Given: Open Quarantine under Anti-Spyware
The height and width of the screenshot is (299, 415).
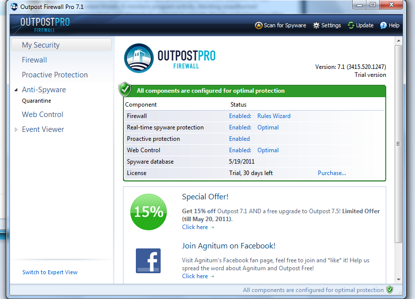Looking at the screenshot, I should point(37,101).
